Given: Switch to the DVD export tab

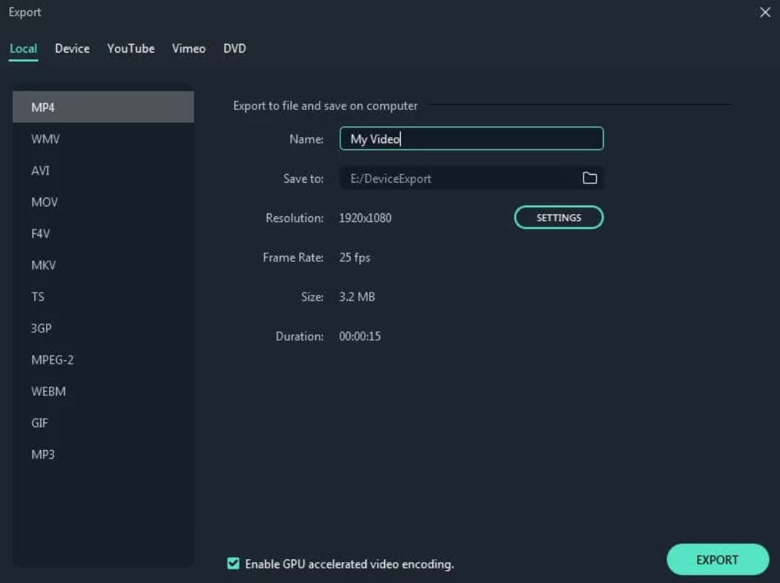Looking at the screenshot, I should click(234, 48).
